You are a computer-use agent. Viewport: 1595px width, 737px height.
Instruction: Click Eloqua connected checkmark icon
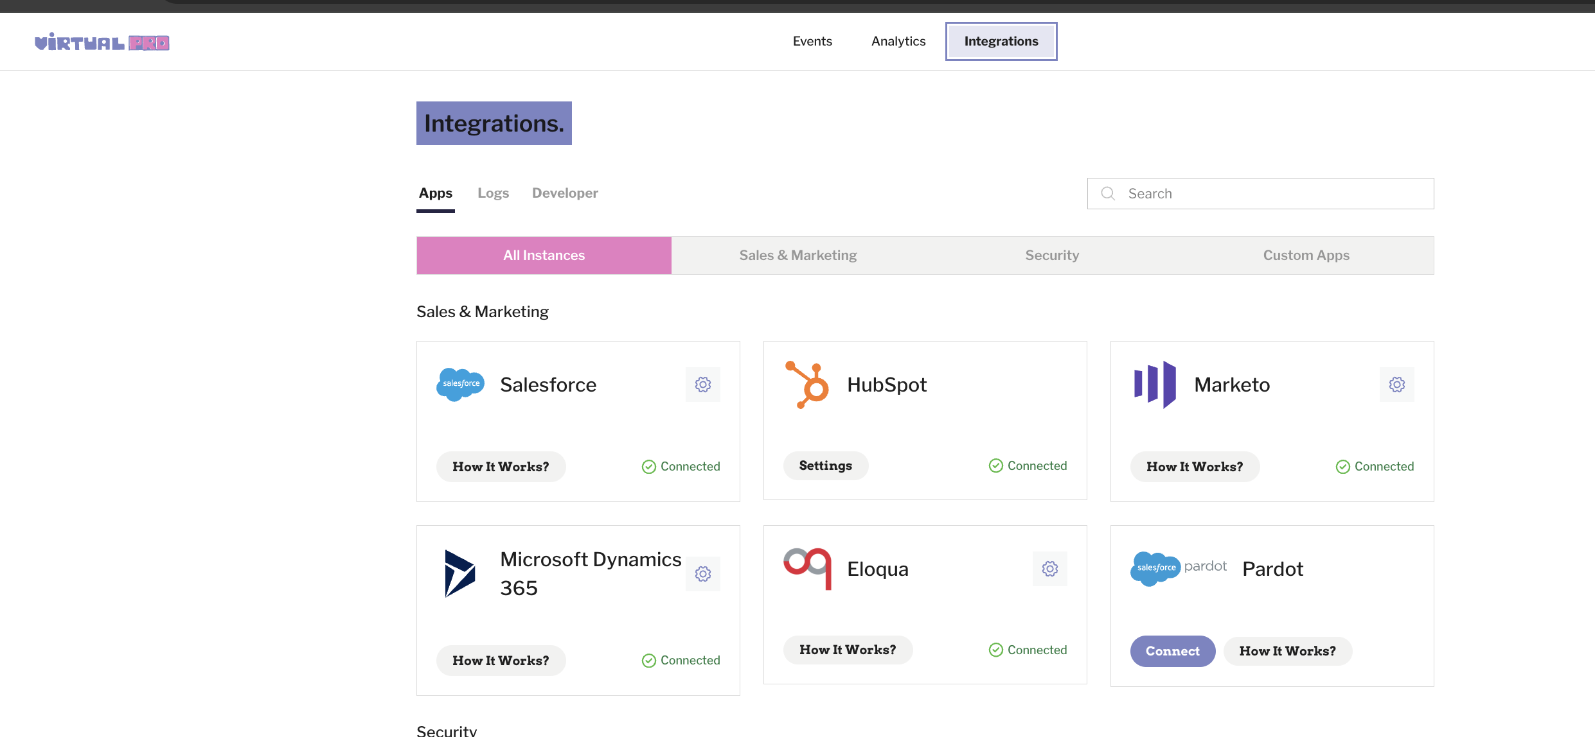996,650
